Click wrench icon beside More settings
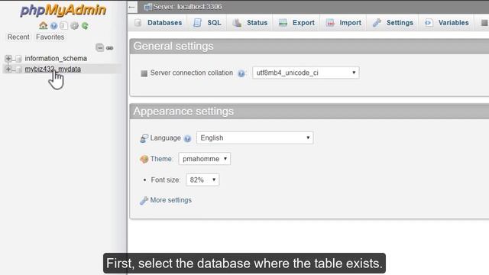 [x=144, y=200]
